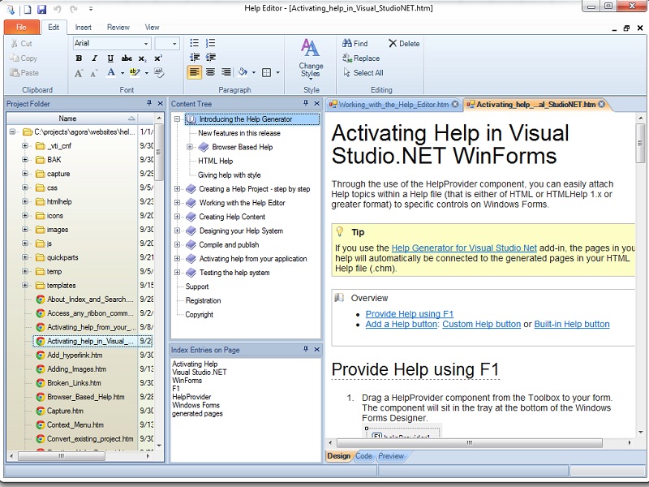Viewport: 649px width, 487px height.
Task: Open the Find tool via binoculars icon
Action: click(347, 43)
